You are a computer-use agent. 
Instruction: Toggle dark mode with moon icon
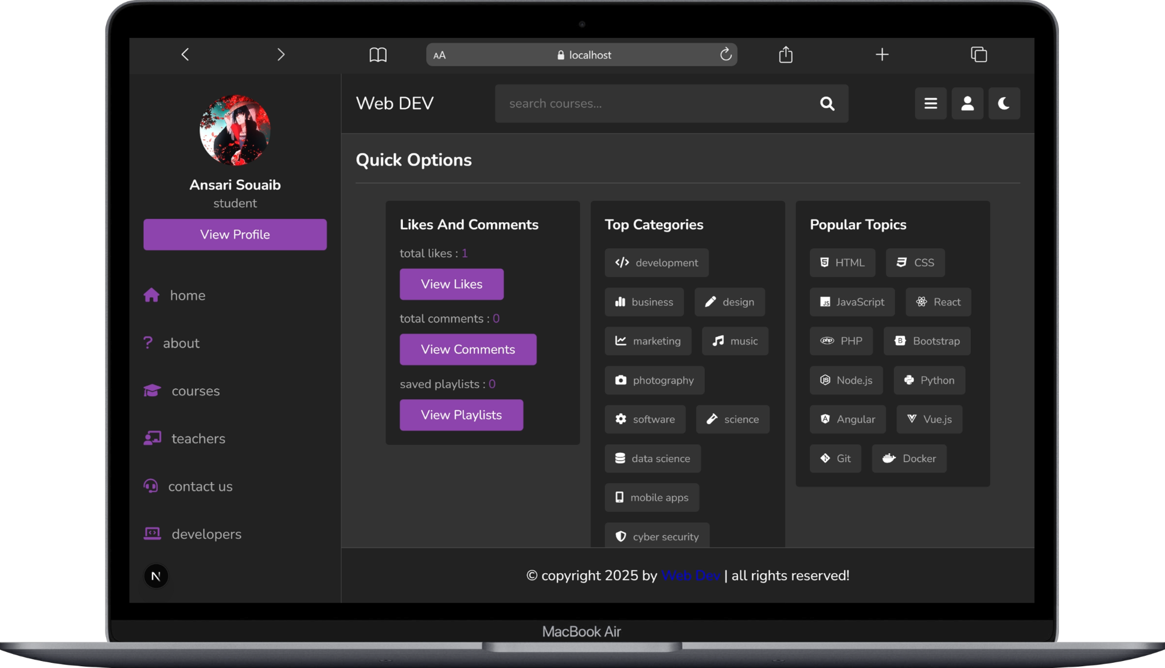tap(1004, 104)
